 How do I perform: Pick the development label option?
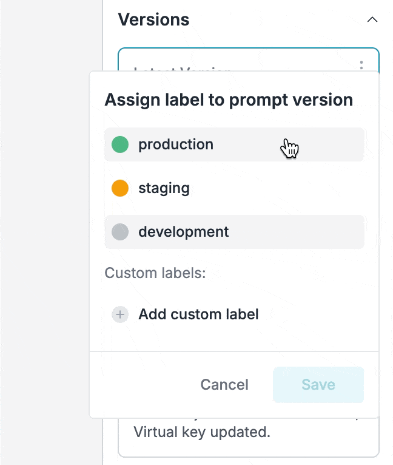pyautogui.click(x=234, y=232)
